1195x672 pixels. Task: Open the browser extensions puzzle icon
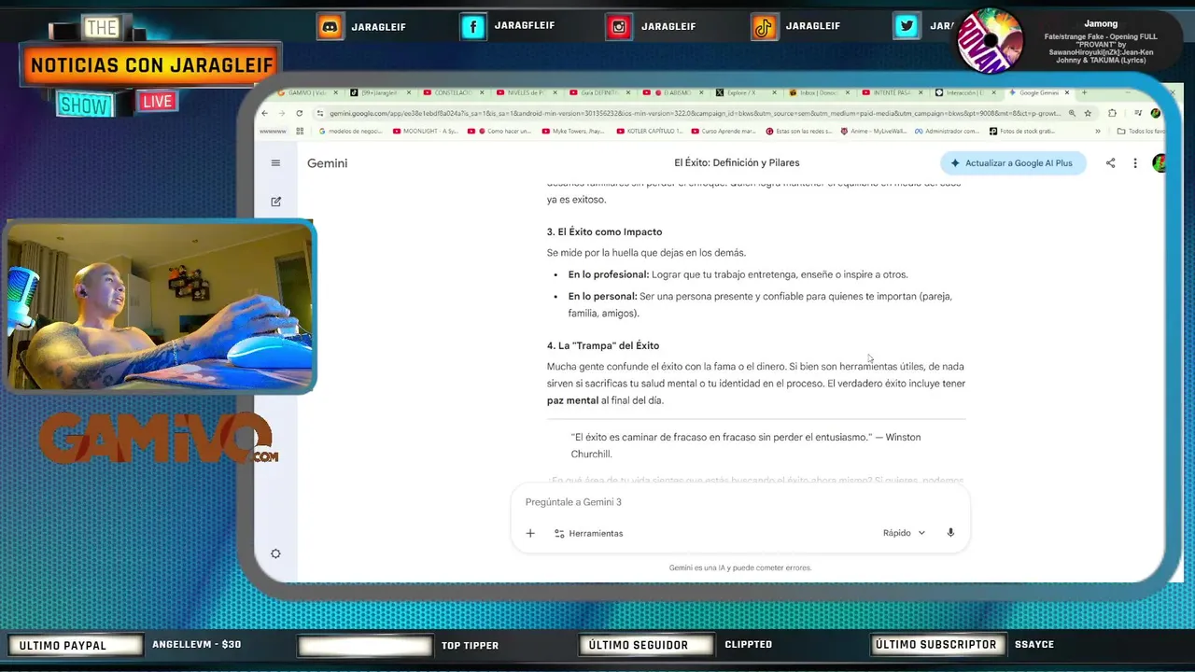pyautogui.click(x=1112, y=113)
